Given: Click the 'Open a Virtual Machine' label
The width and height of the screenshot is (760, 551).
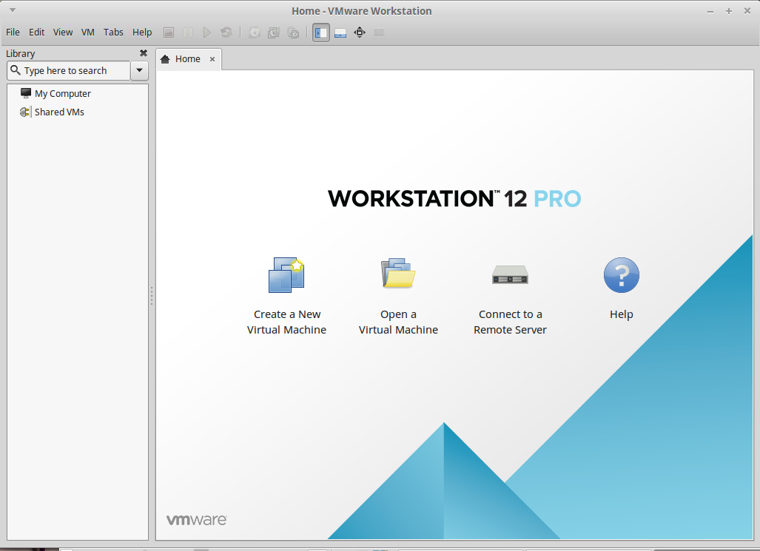Looking at the screenshot, I should (398, 322).
